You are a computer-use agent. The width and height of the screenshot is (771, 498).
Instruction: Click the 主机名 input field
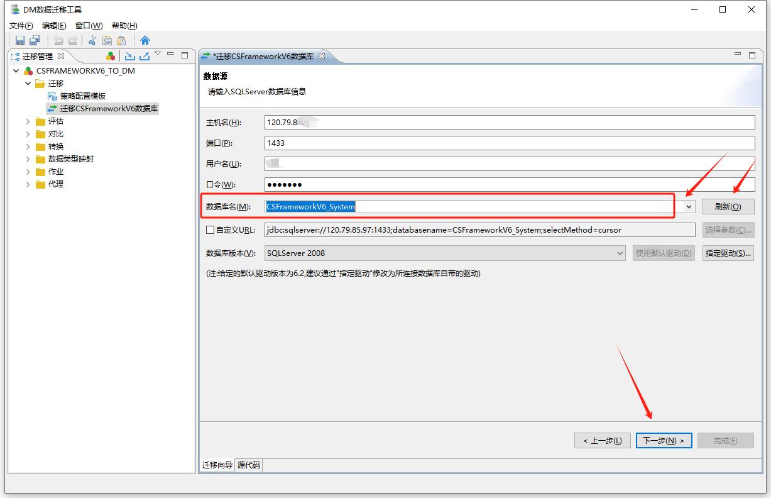pyautogui.click(x=510, y=122)
